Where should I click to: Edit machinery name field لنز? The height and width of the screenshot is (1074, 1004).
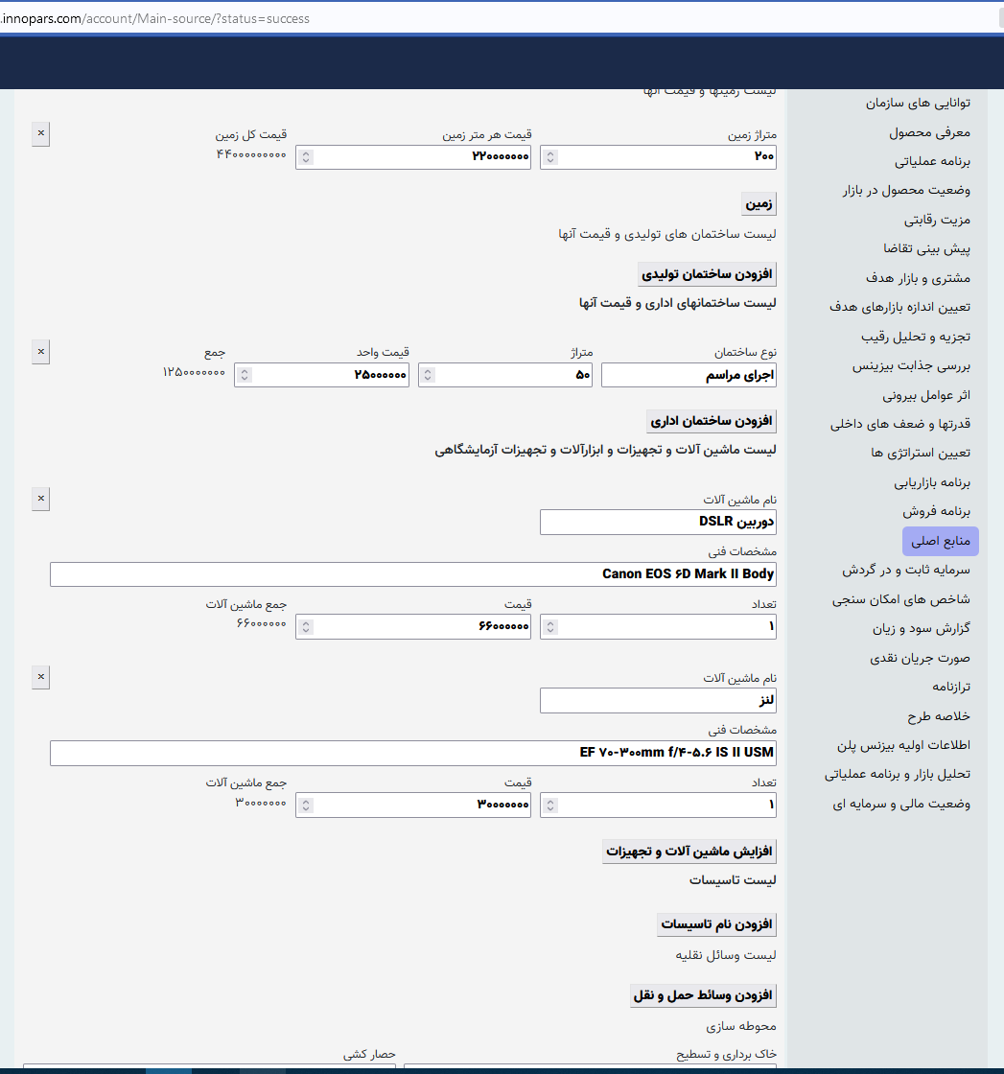point(658,701)
